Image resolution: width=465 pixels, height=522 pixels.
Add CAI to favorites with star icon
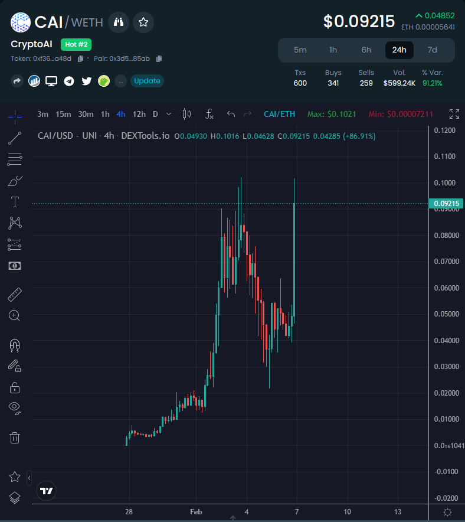tap(143, 22)
